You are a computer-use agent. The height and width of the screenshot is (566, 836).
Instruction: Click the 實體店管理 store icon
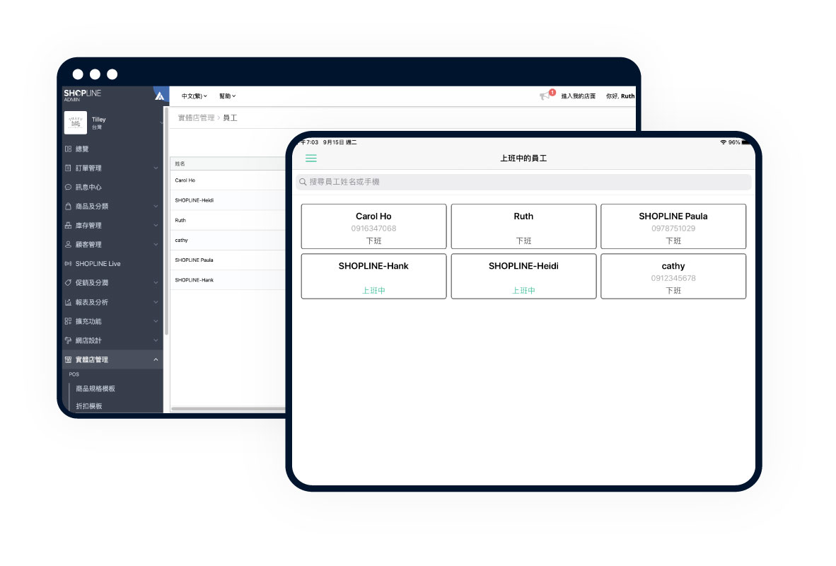pos(68,359)
